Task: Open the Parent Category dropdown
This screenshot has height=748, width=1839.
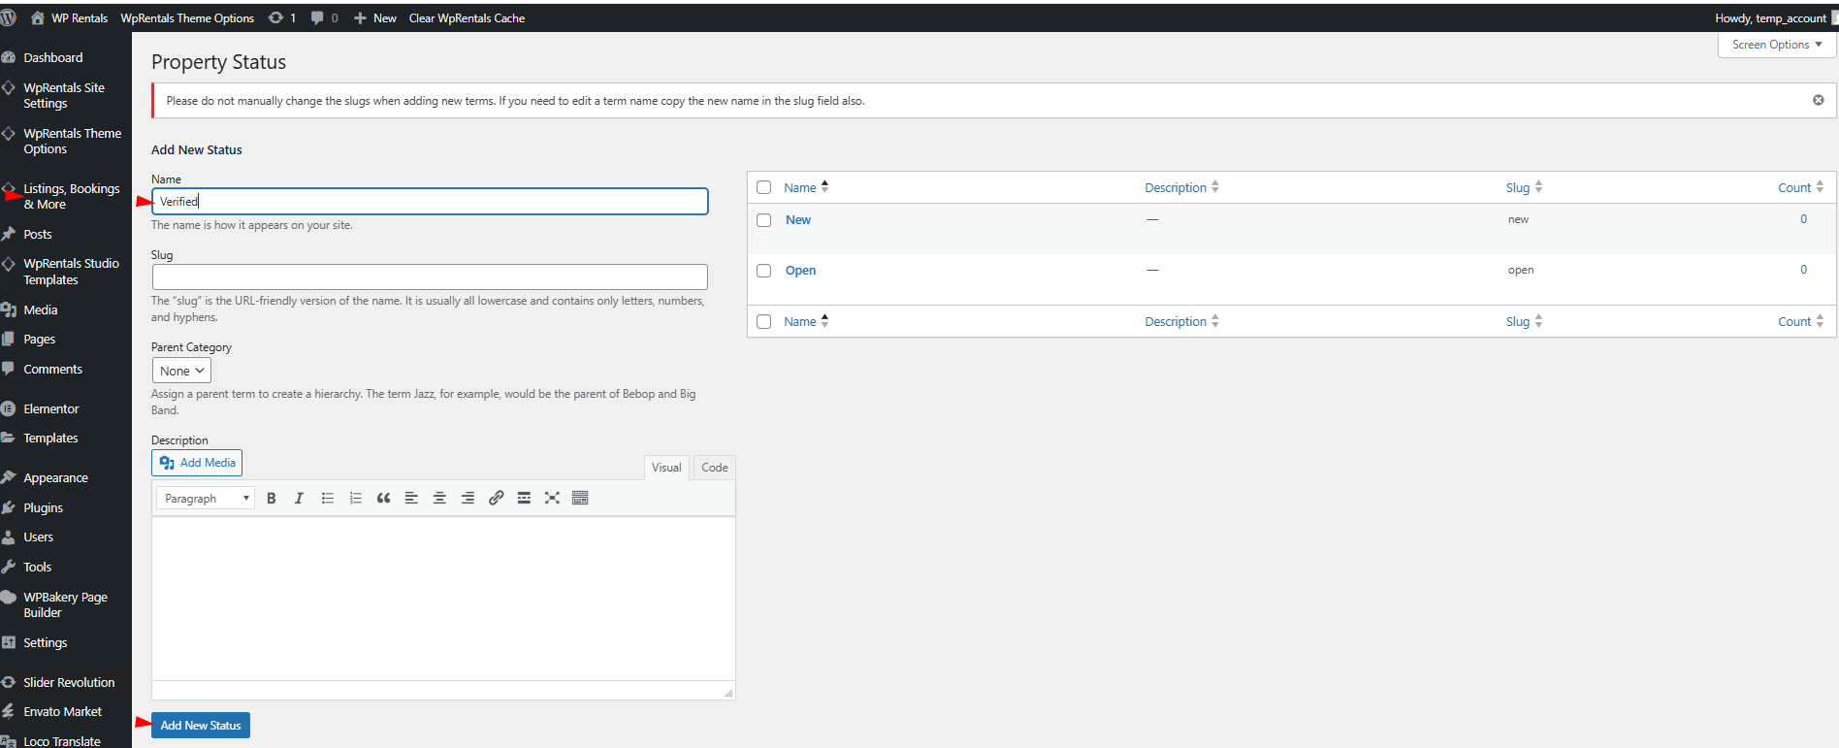Action: 181,371
